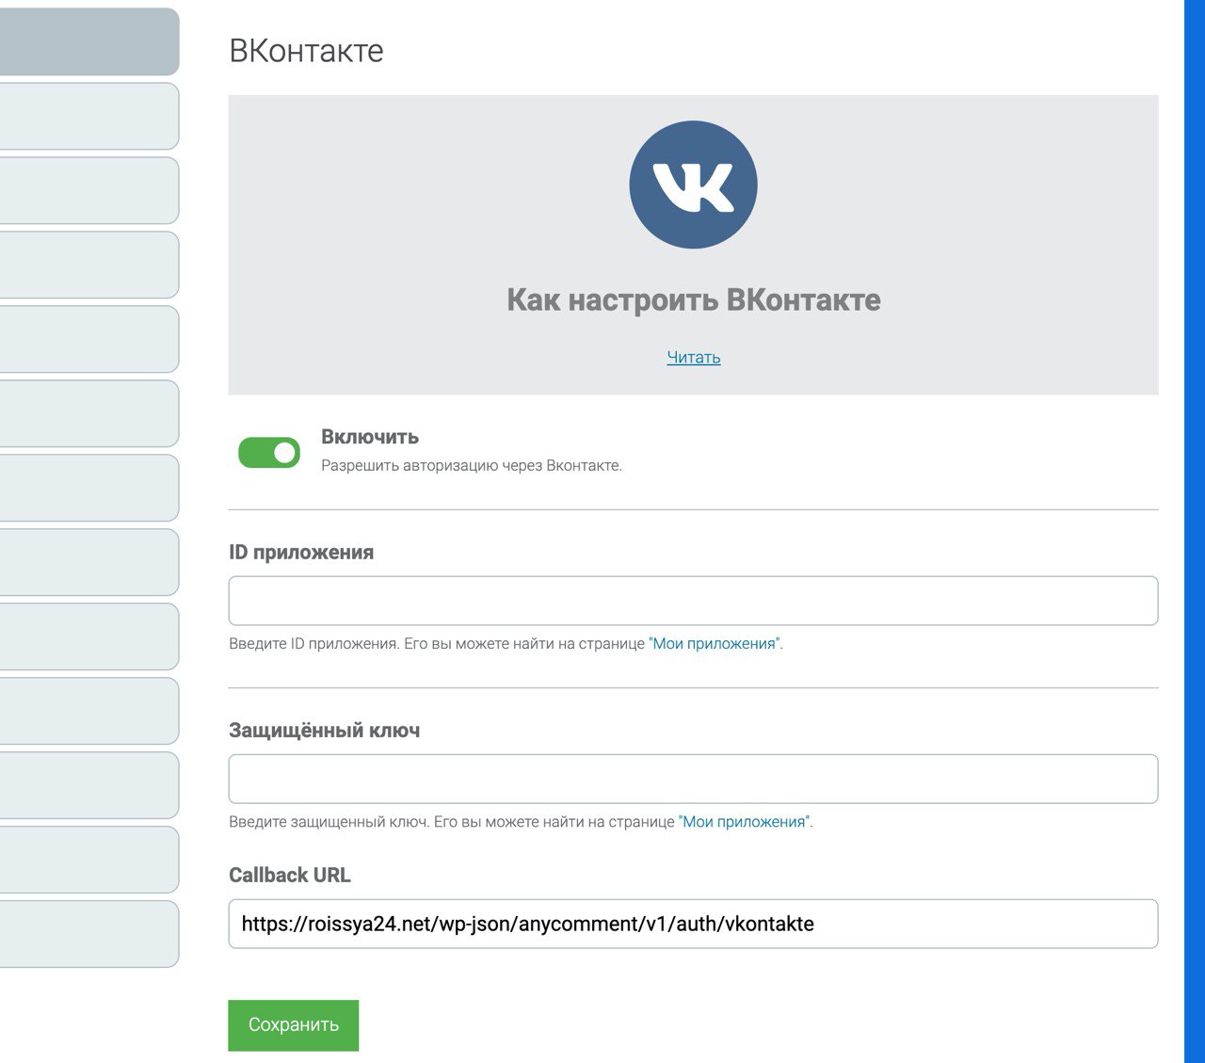Open the 'Читать' setup guide link
The width and height of the screenshot is (1205, 1063).
point(694,358)
